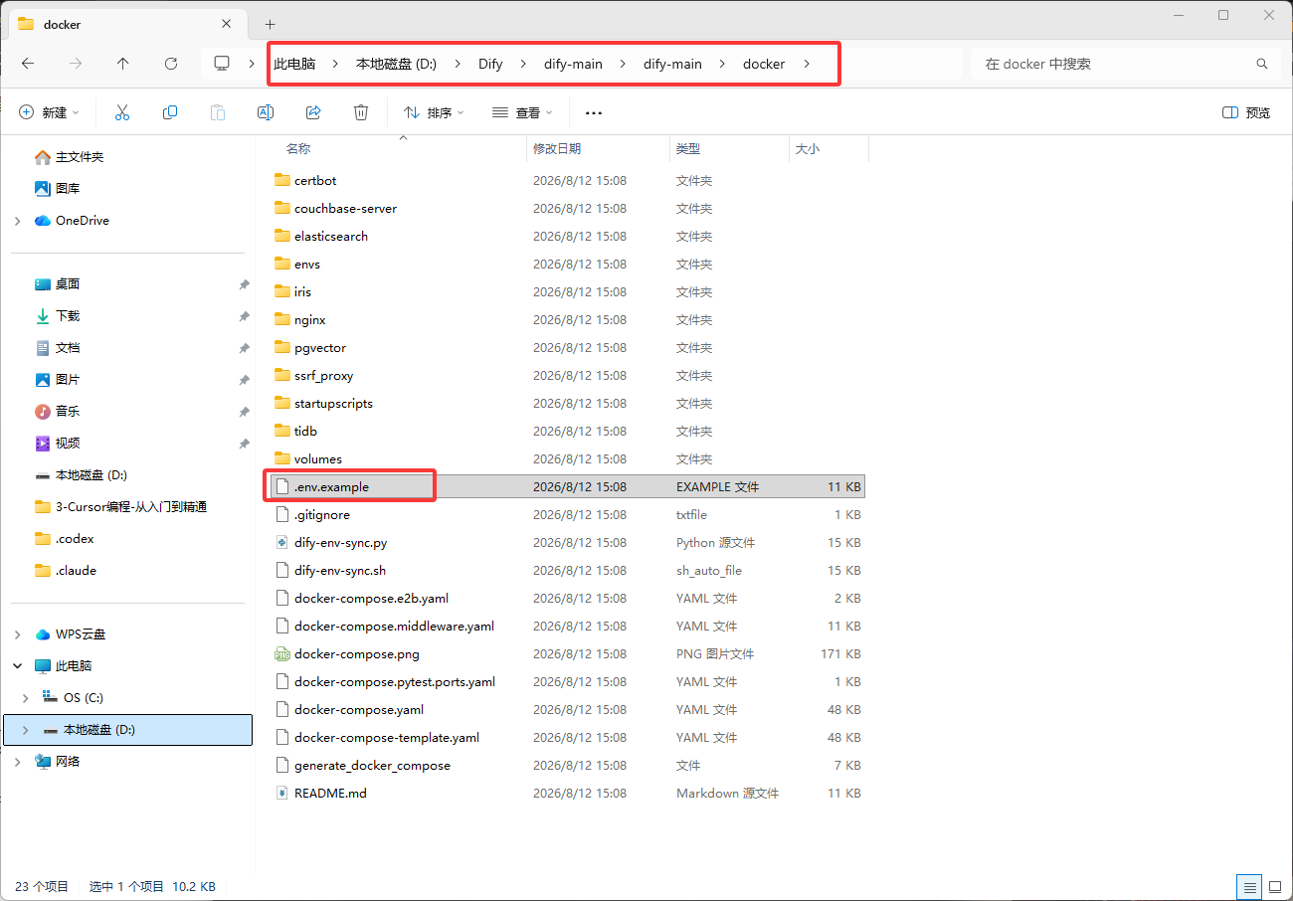This screenshot has width=1293, height=901.
Task: Select the generate_docker_compose file
Action: [x=568, y=766]
